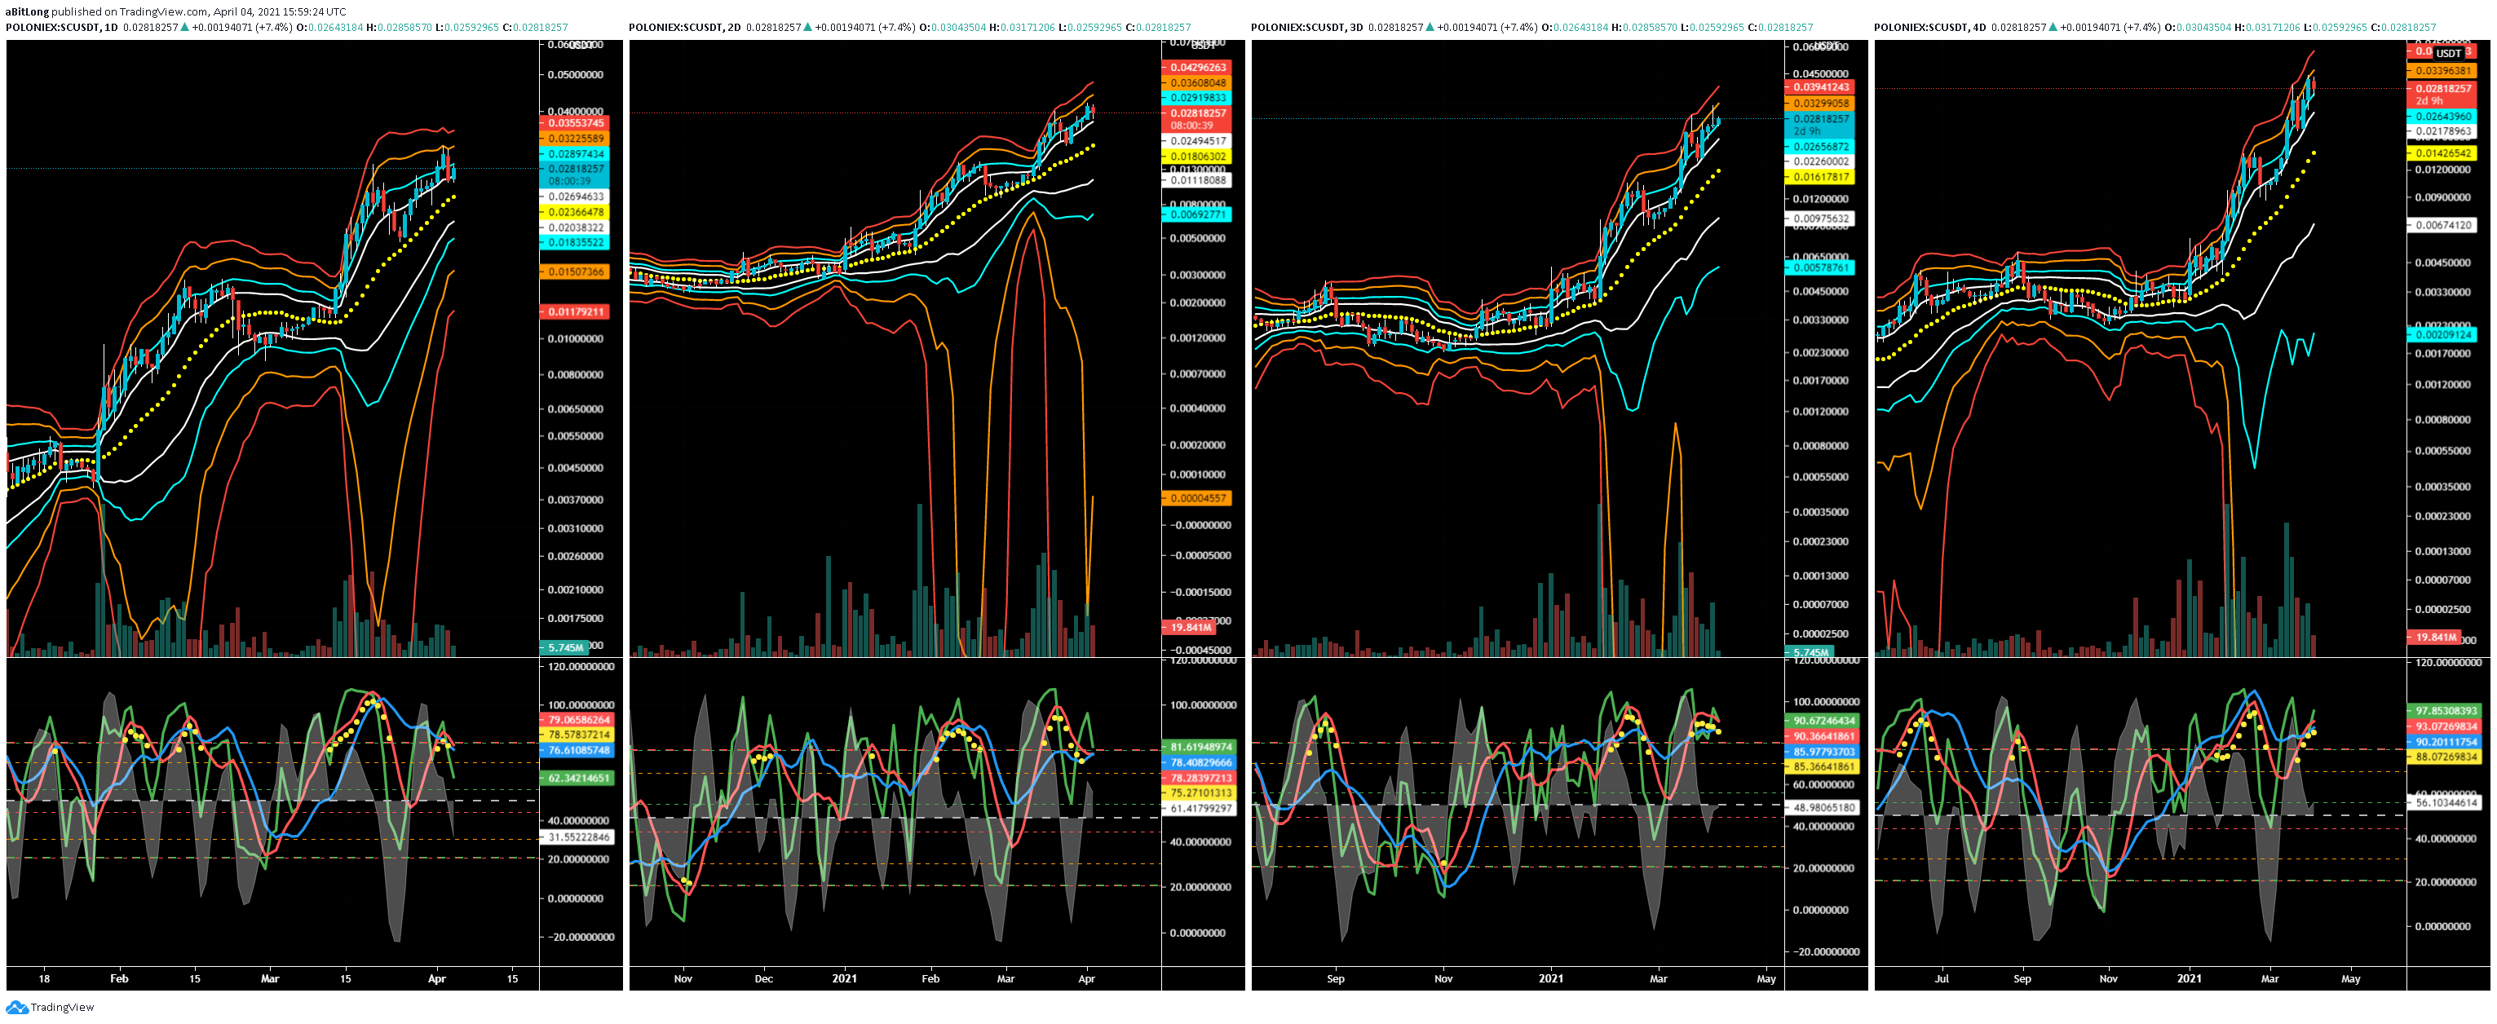Click blue 90.20111754 indicator label on 4D chart

[2445, 742]
